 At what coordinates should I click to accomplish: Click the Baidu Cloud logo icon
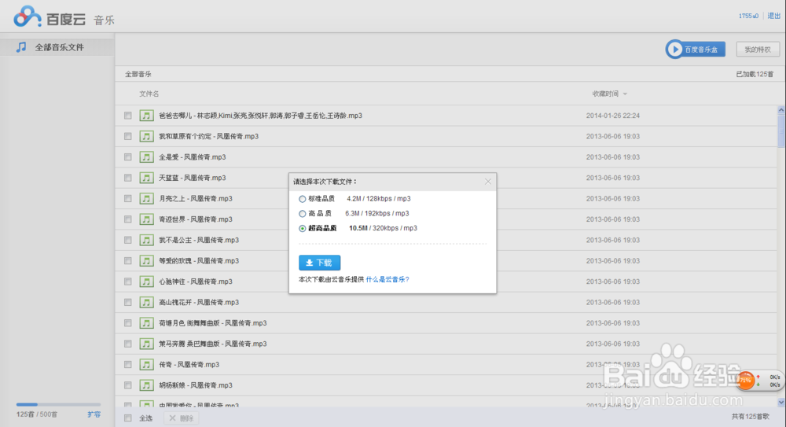click(x=27, y=17)
